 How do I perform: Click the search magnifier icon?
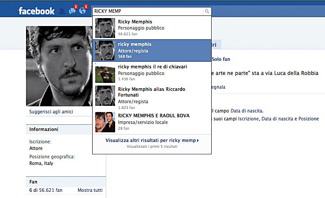(207, 11)
